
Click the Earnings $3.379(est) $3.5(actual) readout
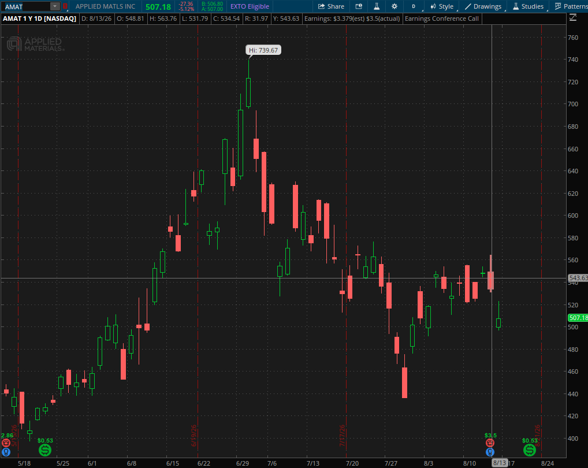352,18
